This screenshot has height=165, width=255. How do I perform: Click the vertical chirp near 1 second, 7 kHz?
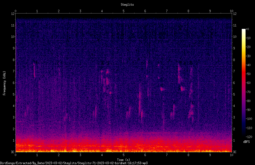coord(34,70)
